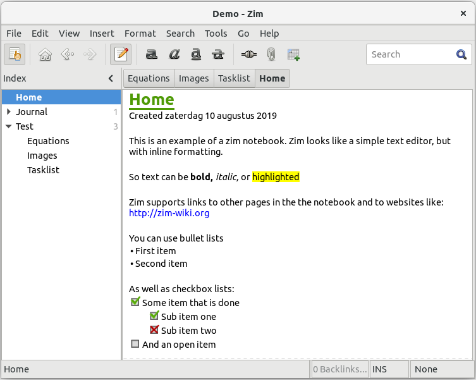
Task: Switch to the Tasklist path tab
Action: pos(234,78)
